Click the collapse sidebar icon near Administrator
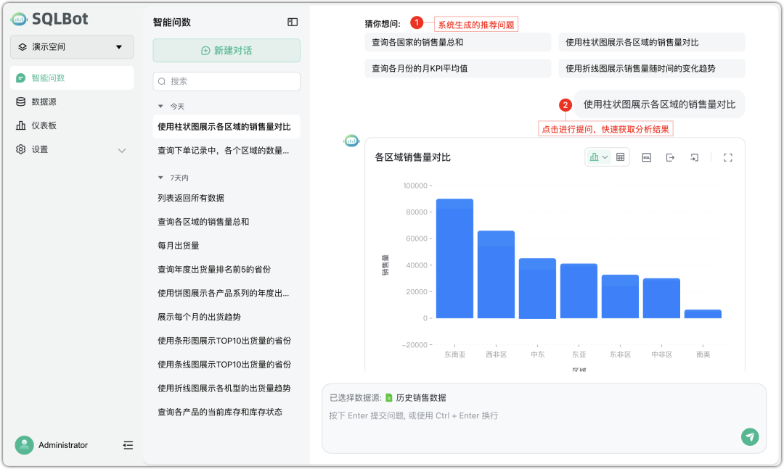 (128, 445)
